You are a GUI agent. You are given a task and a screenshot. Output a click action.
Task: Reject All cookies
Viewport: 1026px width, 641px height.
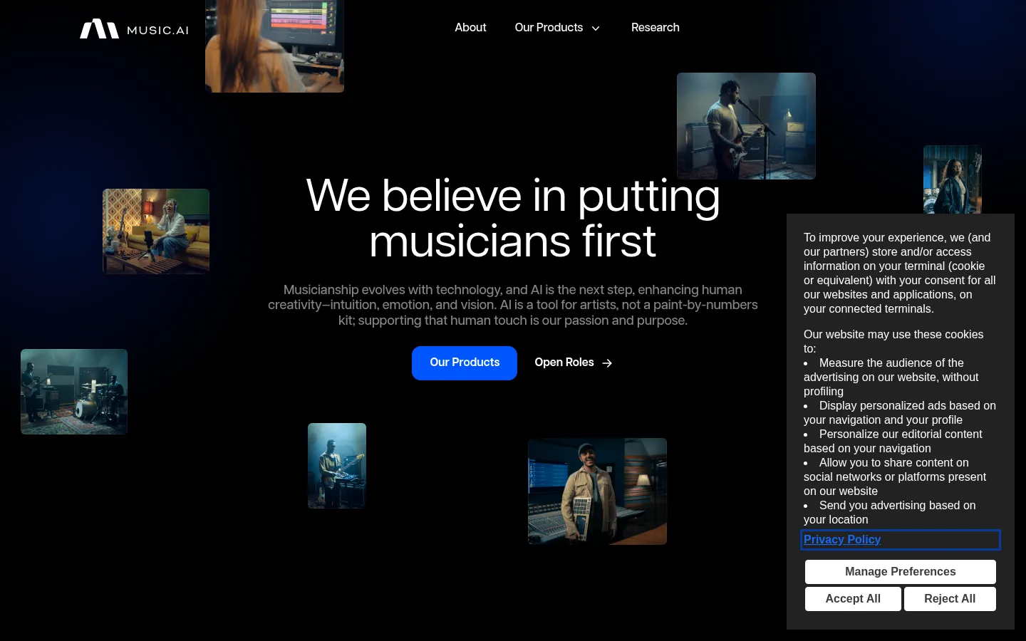click(950, 599)
